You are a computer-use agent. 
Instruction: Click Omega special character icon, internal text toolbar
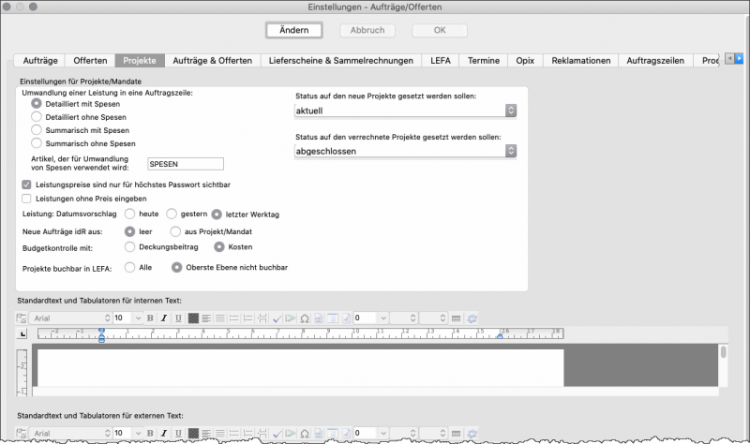[305, 318]
